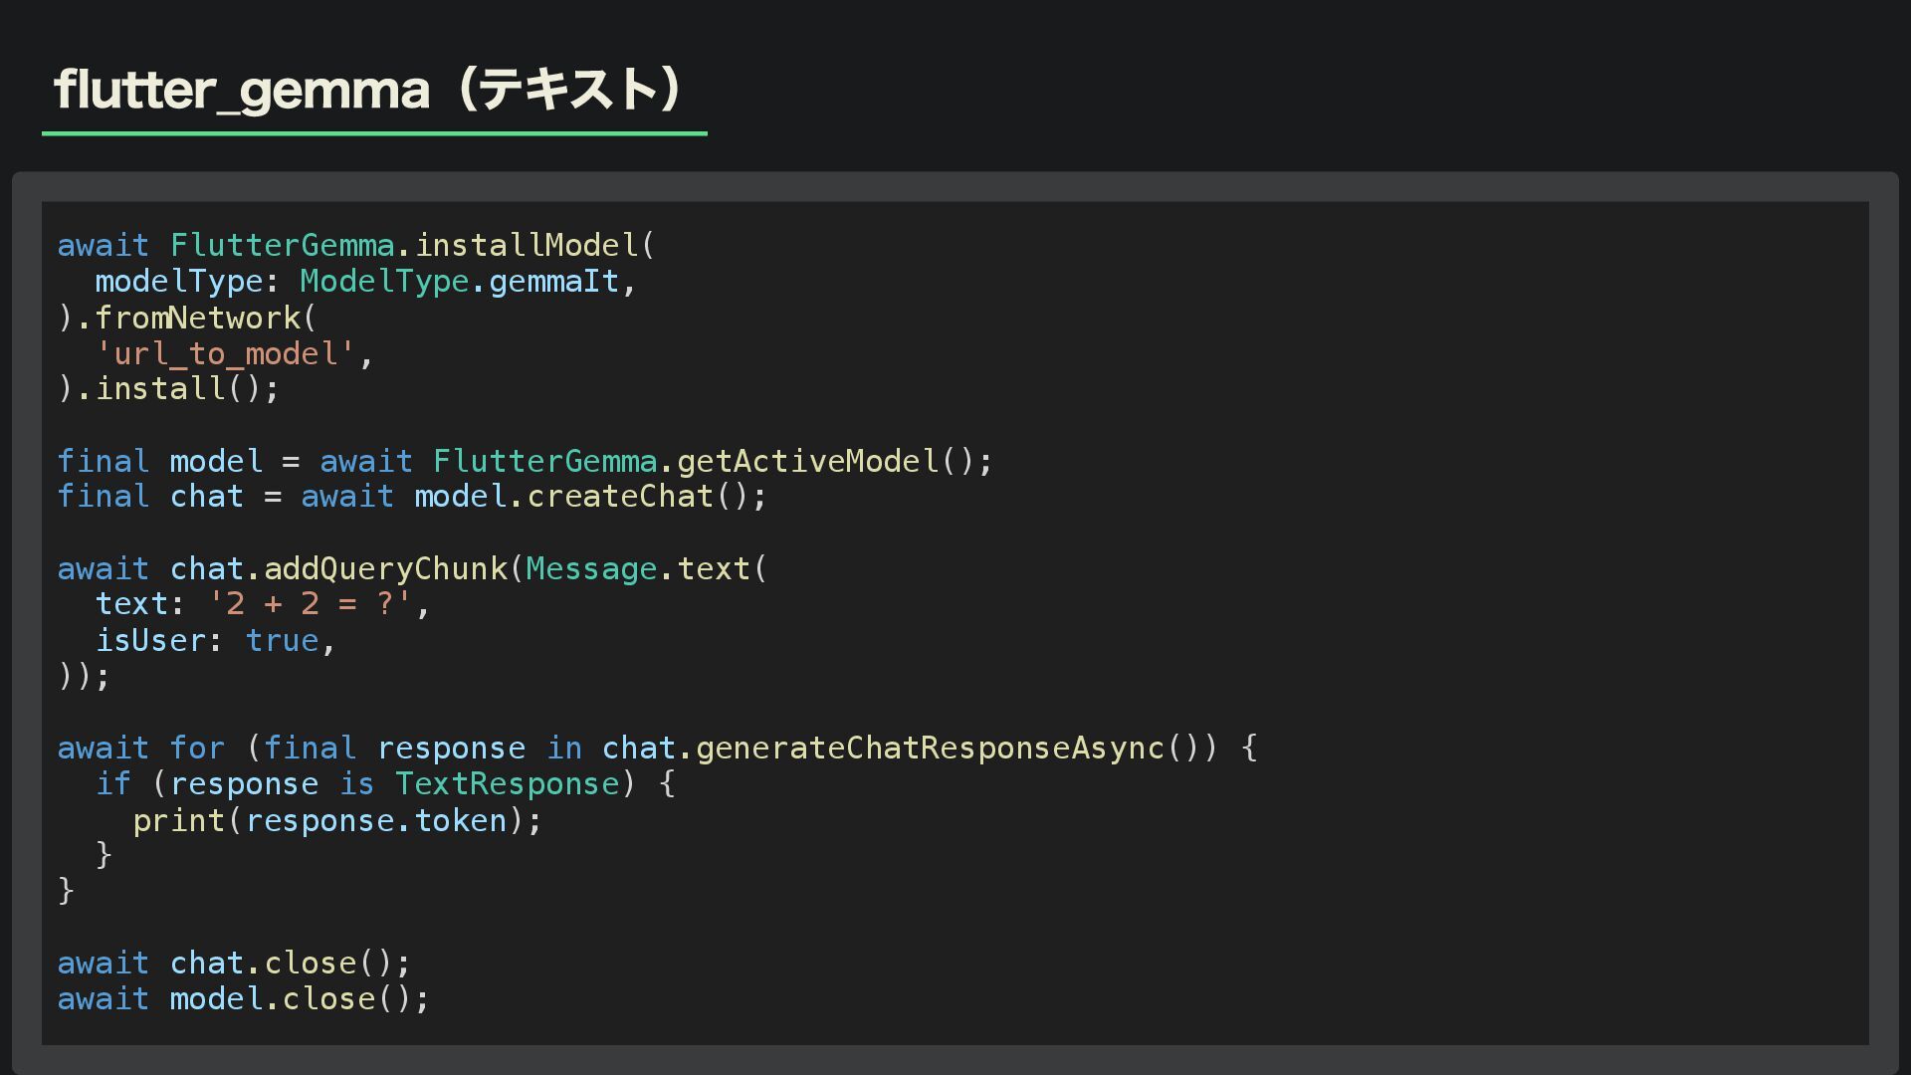1911x1075 pixels.
Task: Click the install() call
Action: coord(177,389)
